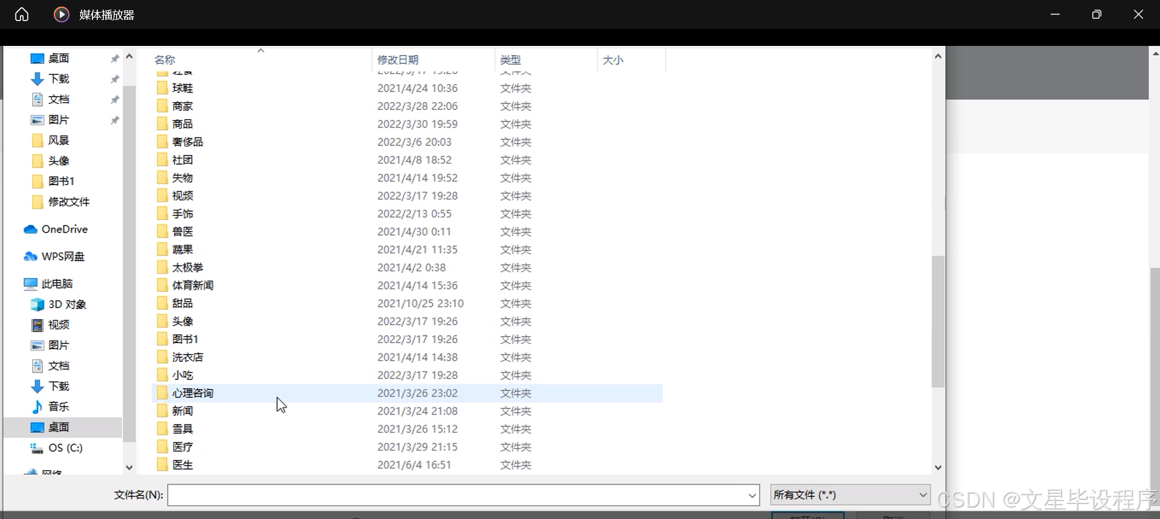This screenshot has height=519, width=1160.
Task: Click in the 文件名 input field
Action: [457, 495]
